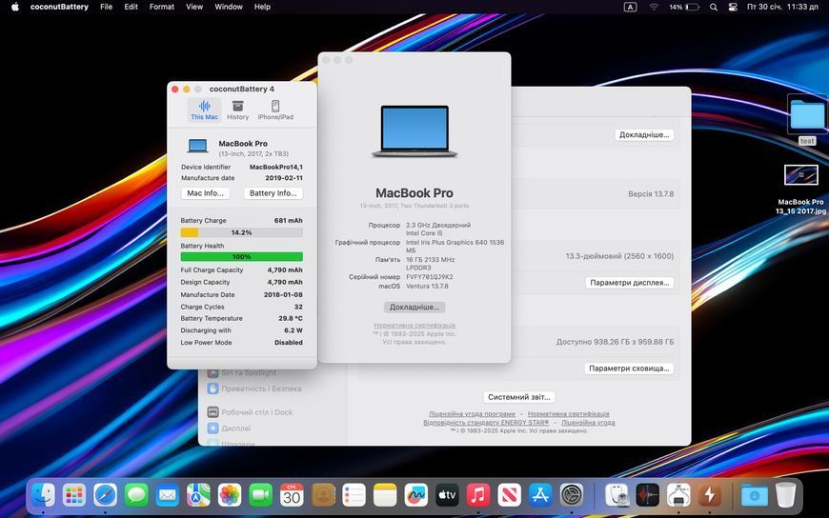Open Freeform from the Dock
The width and height of the screenshot is (829, 518).
416,495
